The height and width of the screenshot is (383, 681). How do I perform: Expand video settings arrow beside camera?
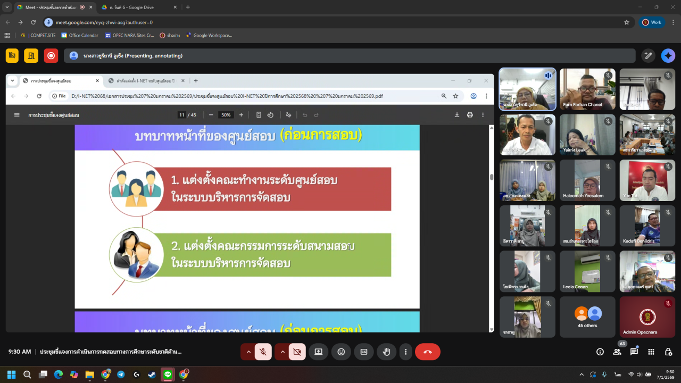point(282,352)
